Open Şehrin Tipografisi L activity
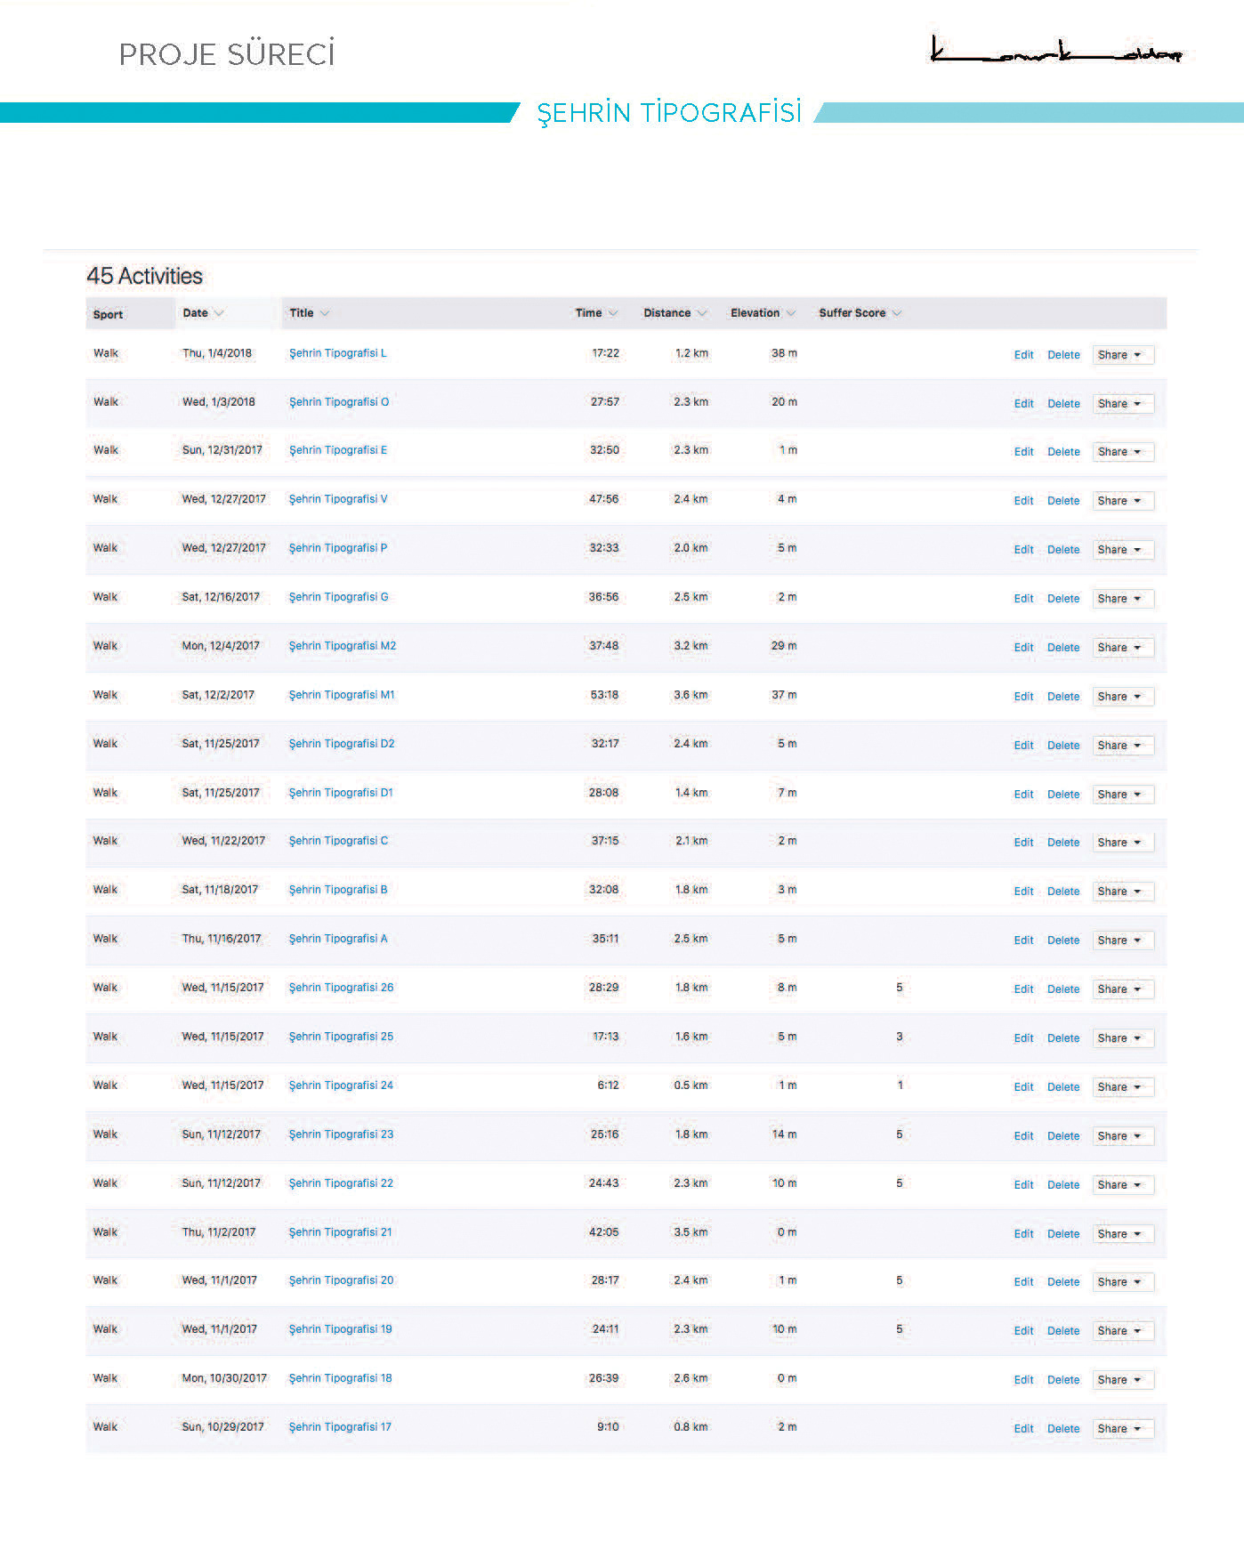Image resolution: width=1244 pixels, height=1566 pixels. pyautogui.click(x=337, y=353)
